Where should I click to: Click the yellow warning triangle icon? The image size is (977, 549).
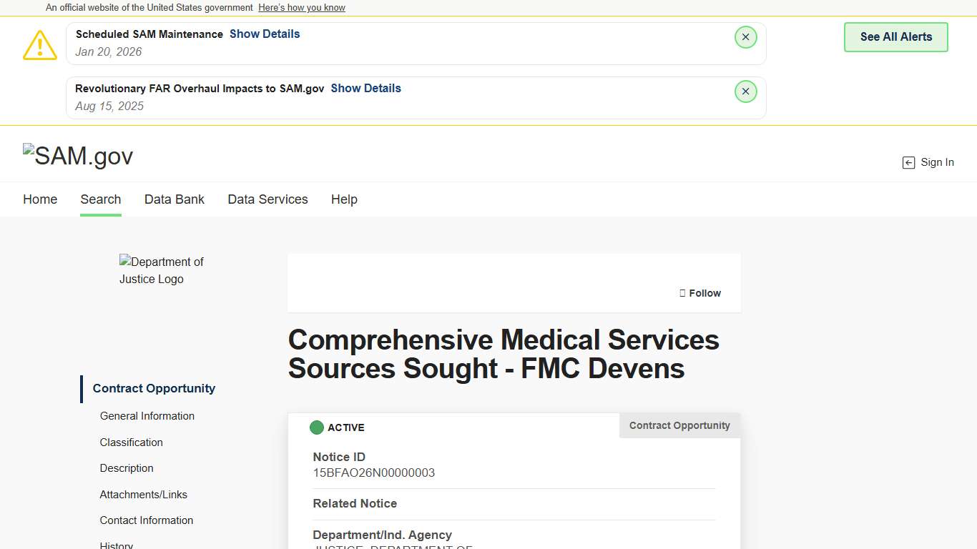click(x=40, y=45)
